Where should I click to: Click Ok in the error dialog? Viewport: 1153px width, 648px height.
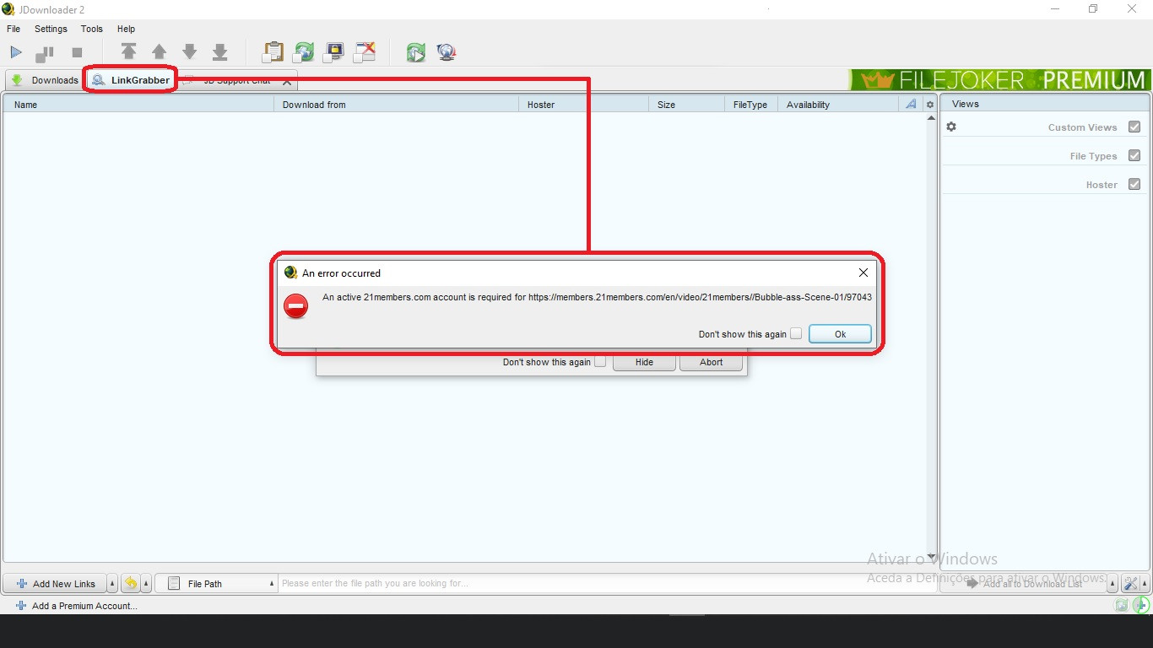[x=840, y=334]
